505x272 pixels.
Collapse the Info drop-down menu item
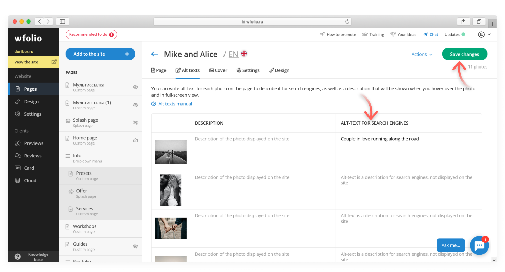(100, 158)
